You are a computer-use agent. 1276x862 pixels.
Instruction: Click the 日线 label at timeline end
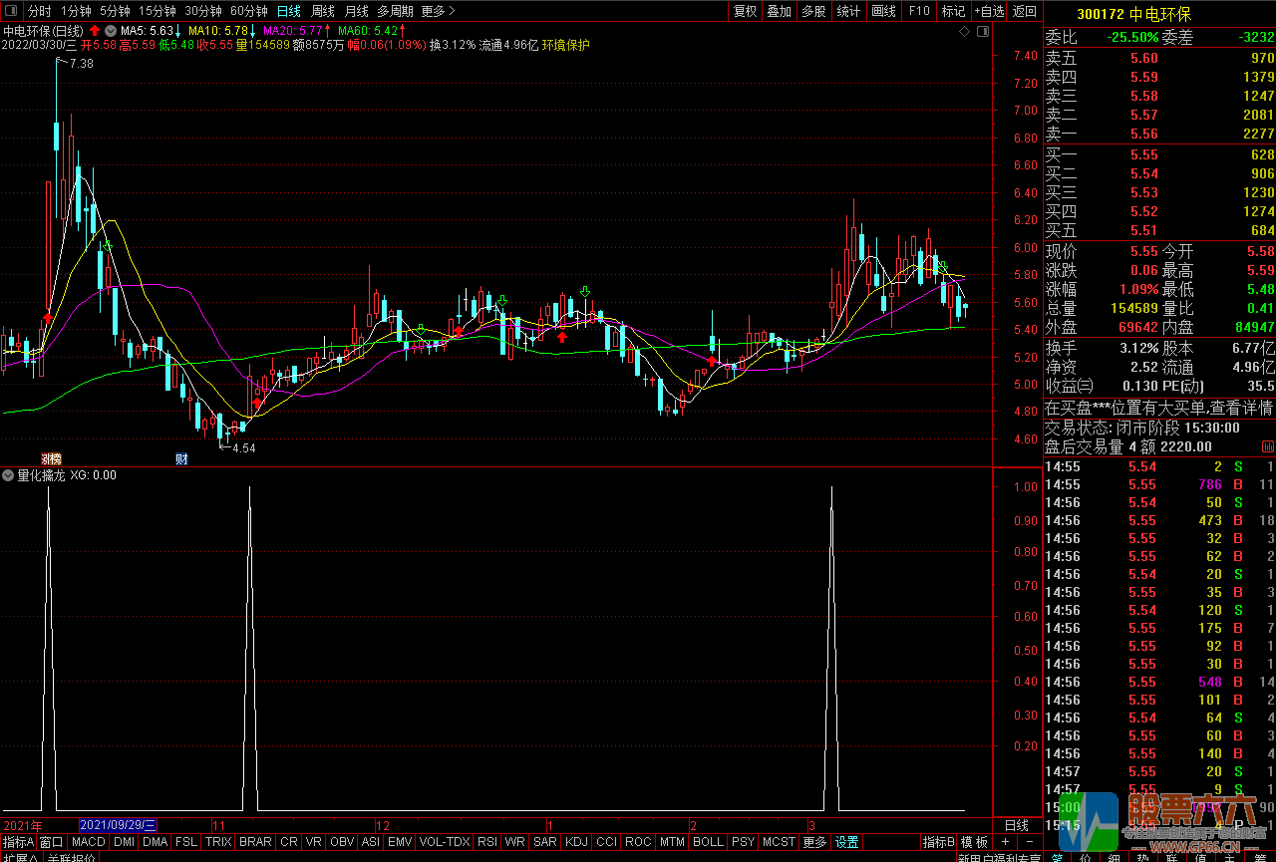pyautogui.click(x=1016, y=825)
